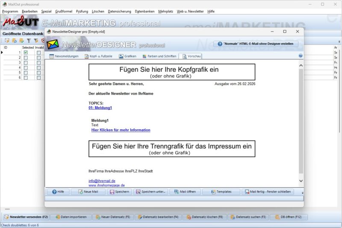Click the Speichern unter icon
Viewport: 342px width, 228px height.
tap(138, 192)
